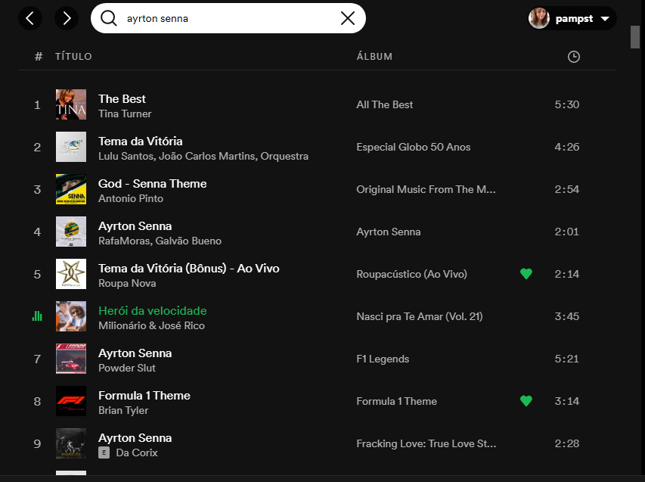Unlike Tema da Vitória (Bônus) heart icon
The width and height of the screenshot is (645, 482).
click(526, 274)
